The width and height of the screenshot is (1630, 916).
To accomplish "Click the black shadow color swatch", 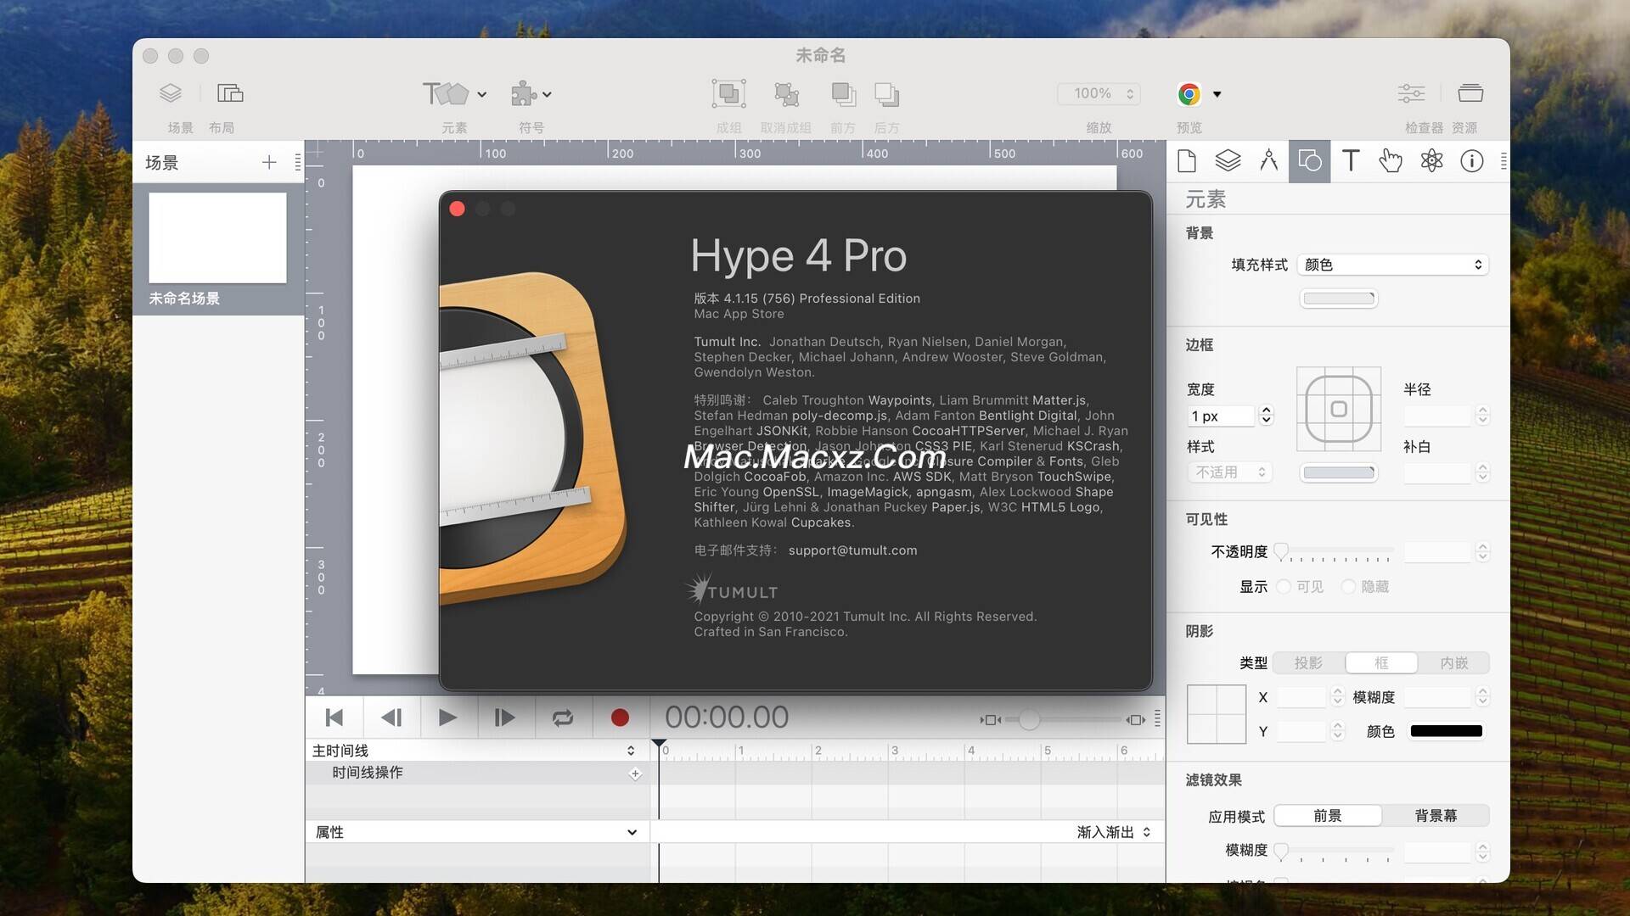I will (x=1446, y=731).
